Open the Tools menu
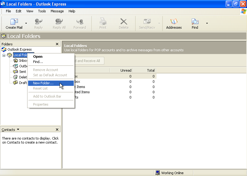247x176 pixels. coord(42,11)
